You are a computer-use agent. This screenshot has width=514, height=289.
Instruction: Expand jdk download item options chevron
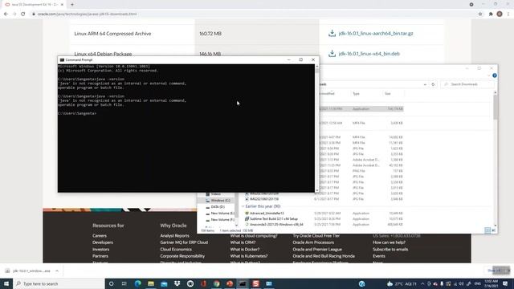coord(57,271)
